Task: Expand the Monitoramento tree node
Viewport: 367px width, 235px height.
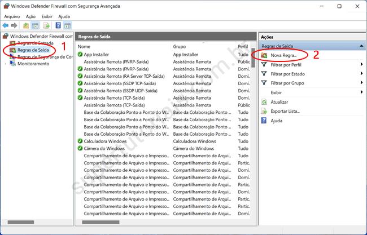Action: 6,64
